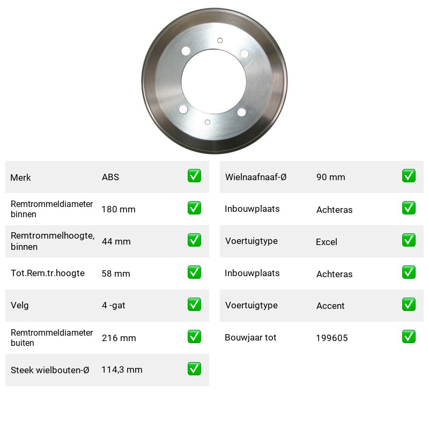This screenshot has height=429, width=429.
Task: Click the checkmark in the Tot.Rem.tr.hoogte row
Action: pos(194,272)
